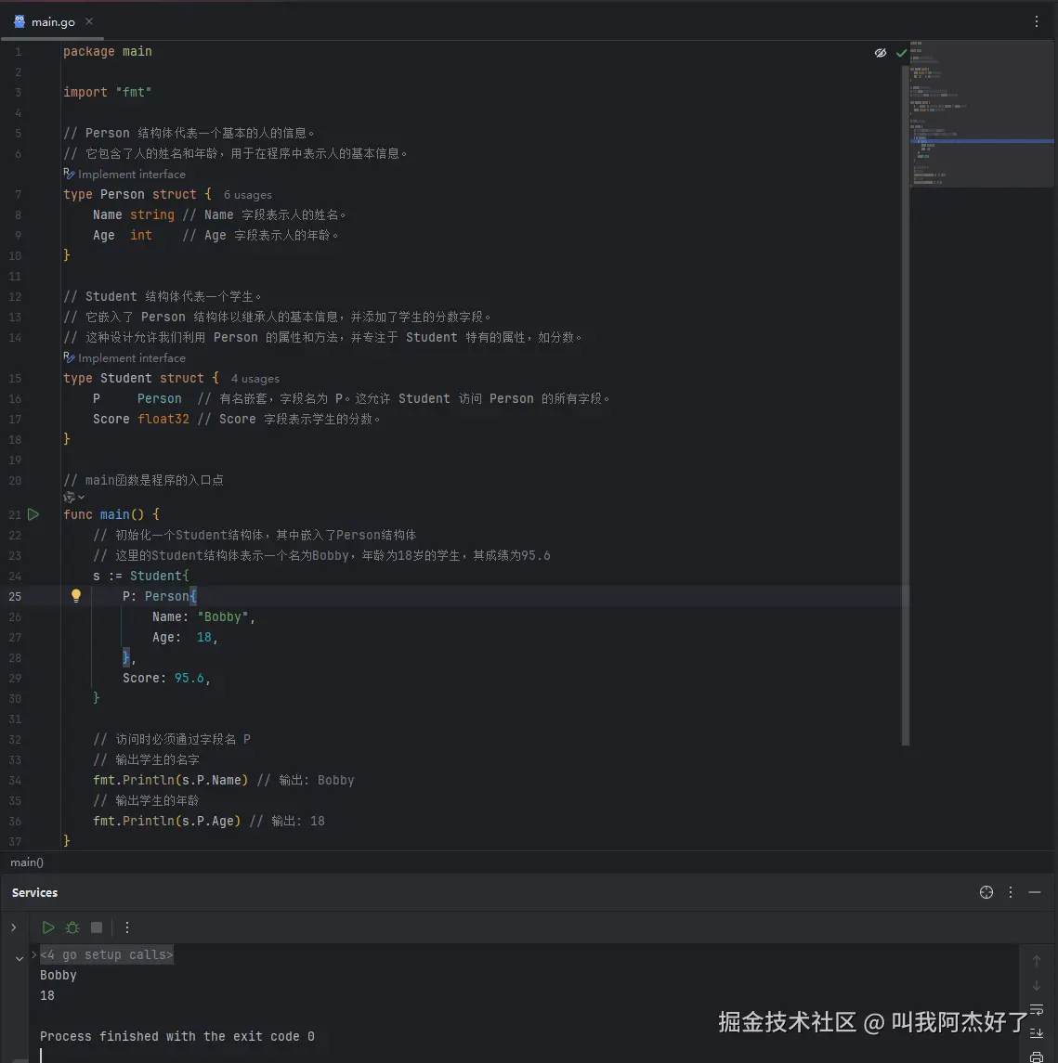Click the 'Bobby' console output line
This screenshot has height=1063, width=1058.
tap(59, 975)
